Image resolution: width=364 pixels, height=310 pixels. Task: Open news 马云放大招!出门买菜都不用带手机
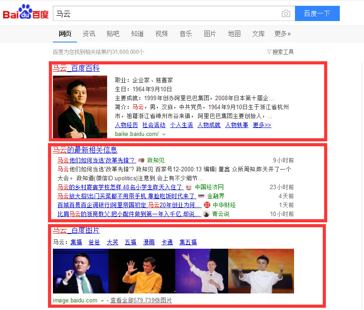click(x=126, y=196)
